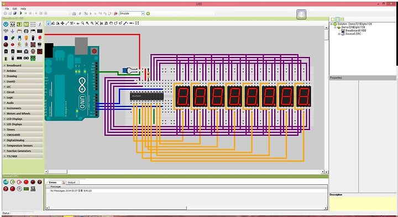
Task: Expand the LED Displays component category
Action: (22, 124)
